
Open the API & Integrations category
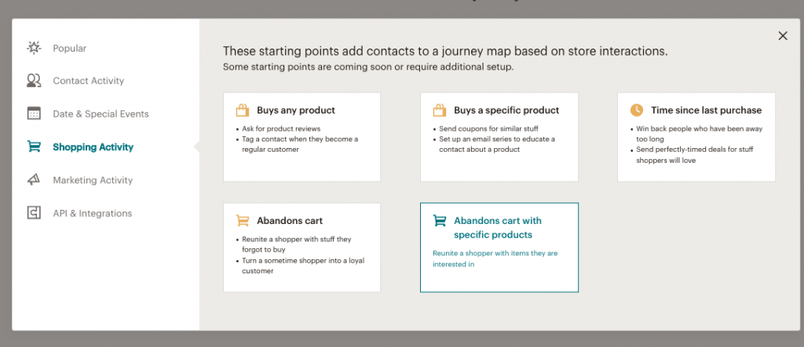(93, 213)
